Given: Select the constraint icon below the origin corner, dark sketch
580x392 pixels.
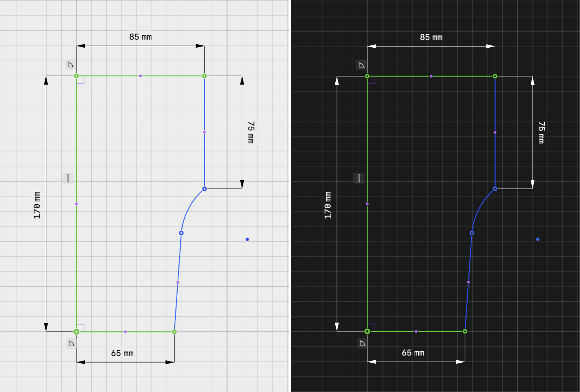Looking at the screenshot, I should tap(362, 343).
